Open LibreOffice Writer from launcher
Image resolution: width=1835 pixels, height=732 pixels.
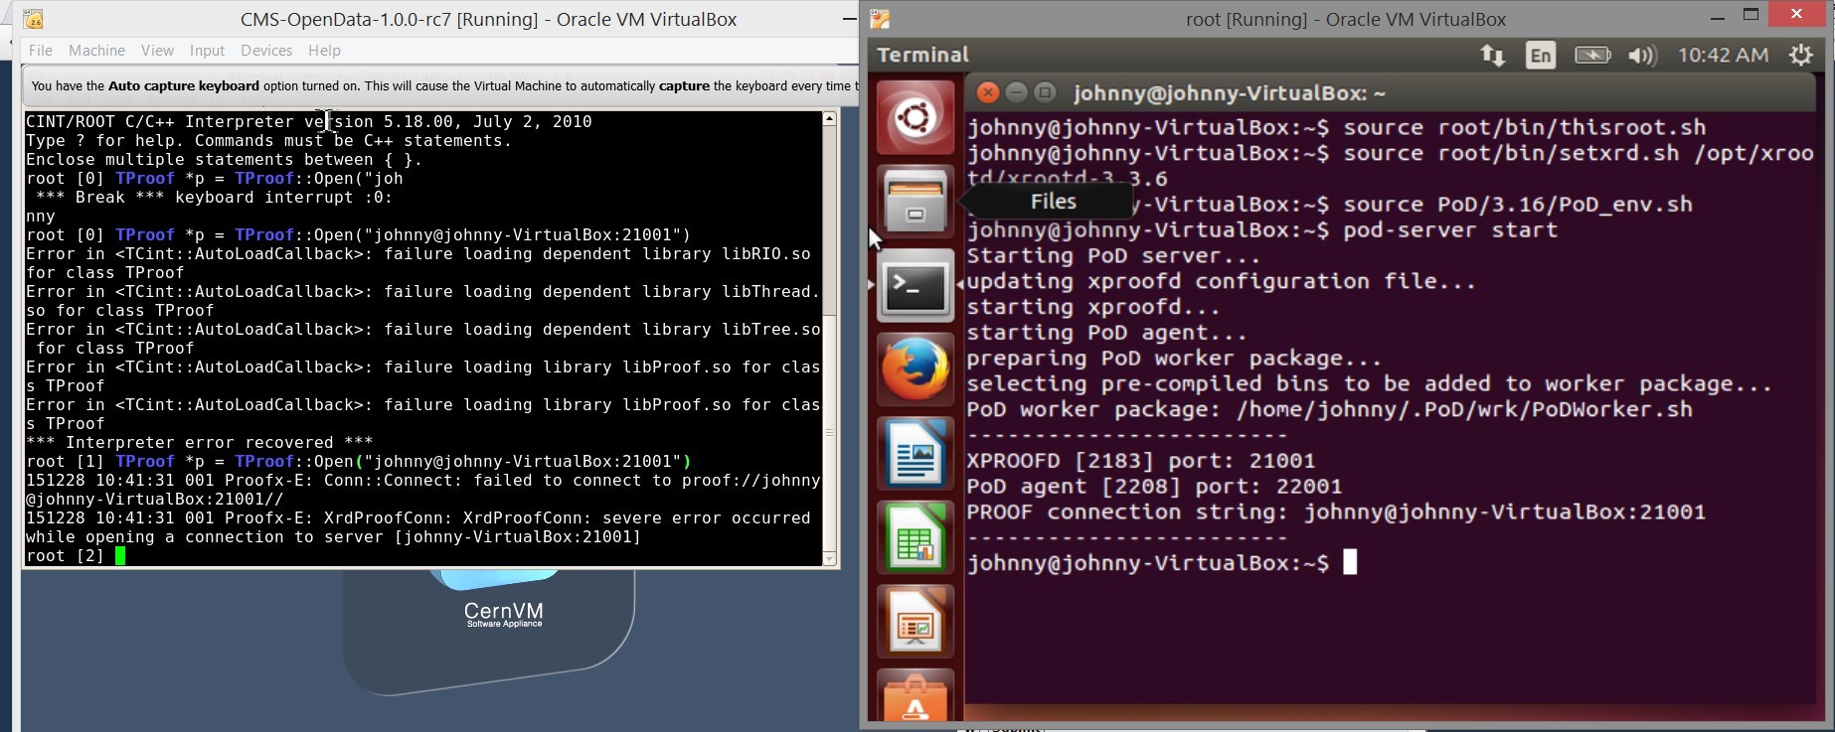point(915,454)
